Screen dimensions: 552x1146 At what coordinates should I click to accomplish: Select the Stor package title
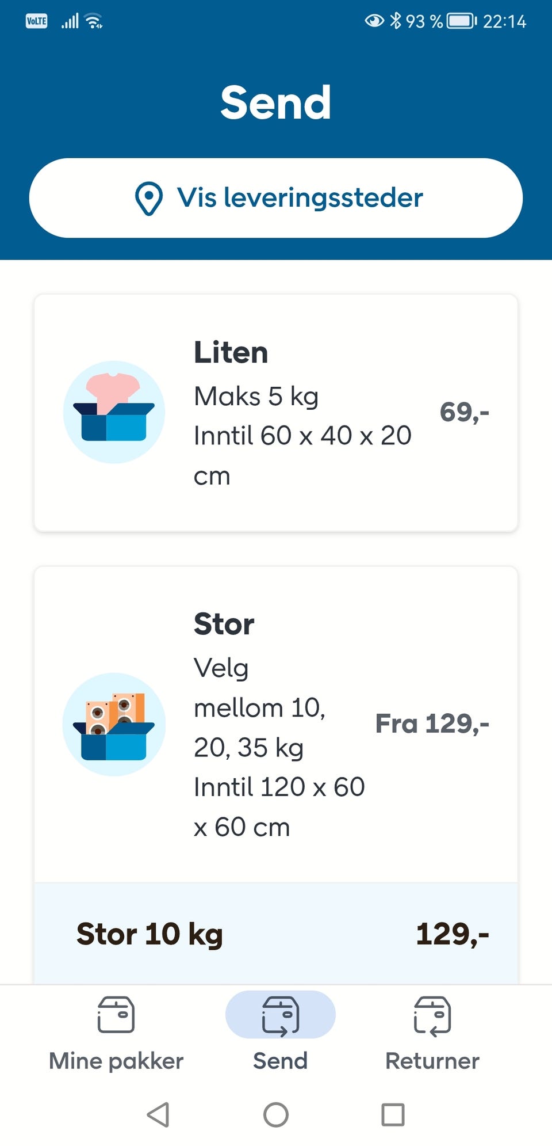[x=224, y=624]
